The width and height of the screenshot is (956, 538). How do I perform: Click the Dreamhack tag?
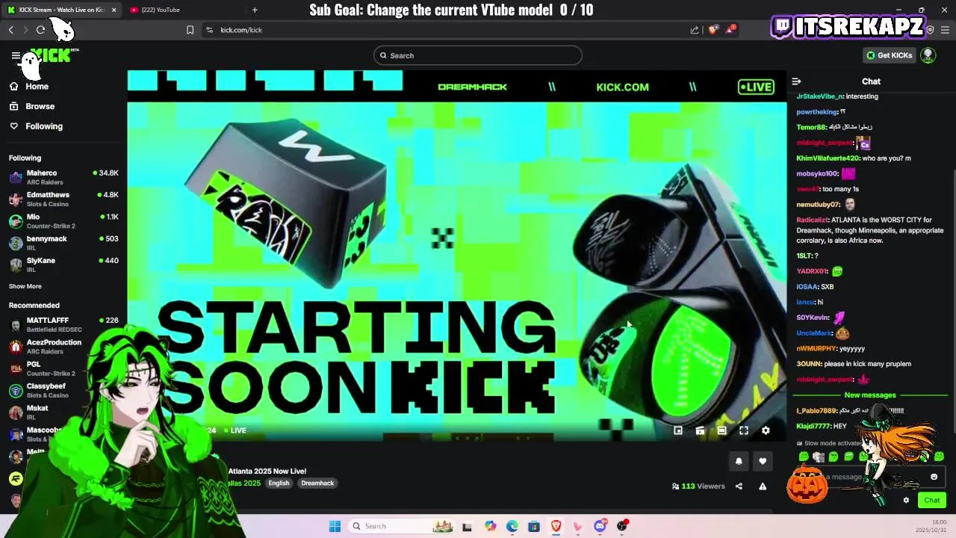[x=317, y=483]
